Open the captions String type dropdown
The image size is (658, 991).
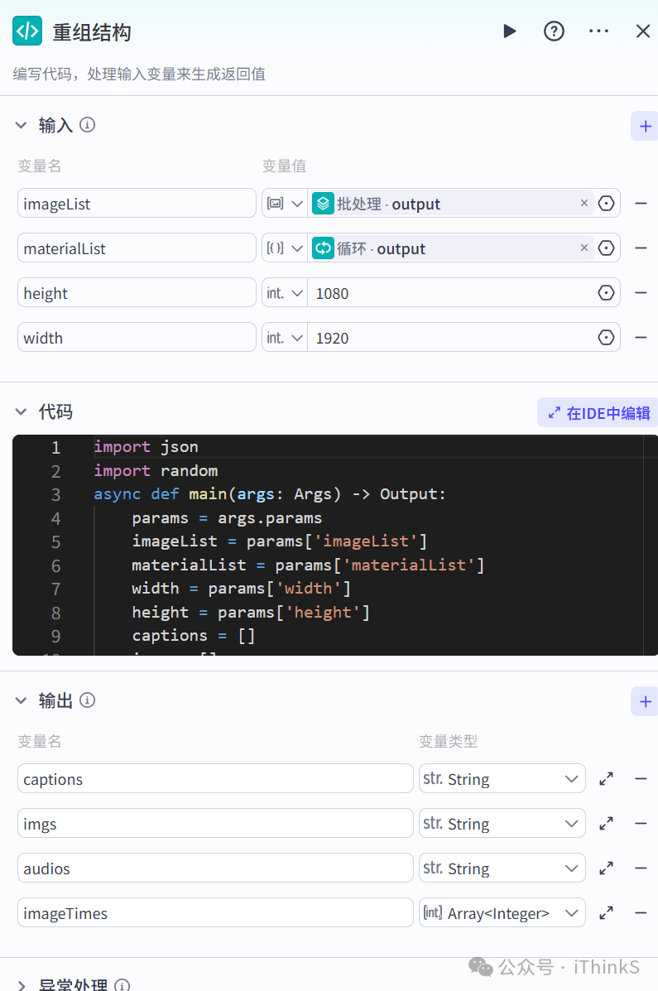(502, 778)
